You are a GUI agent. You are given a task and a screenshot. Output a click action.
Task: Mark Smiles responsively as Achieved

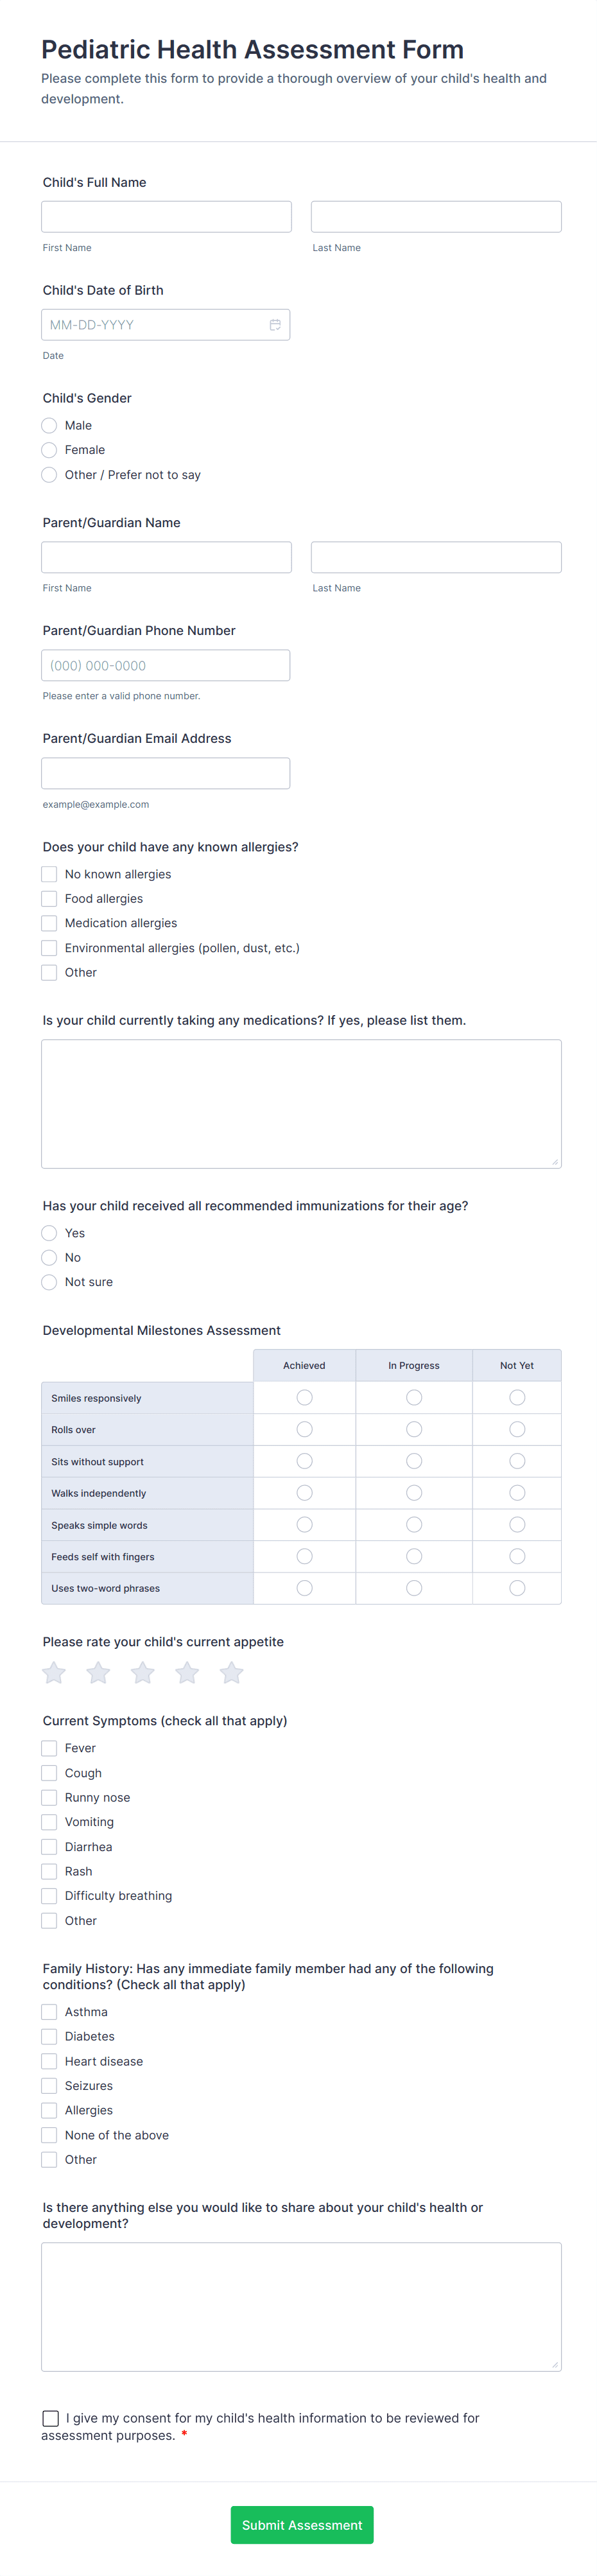(x=304, y=1397)
